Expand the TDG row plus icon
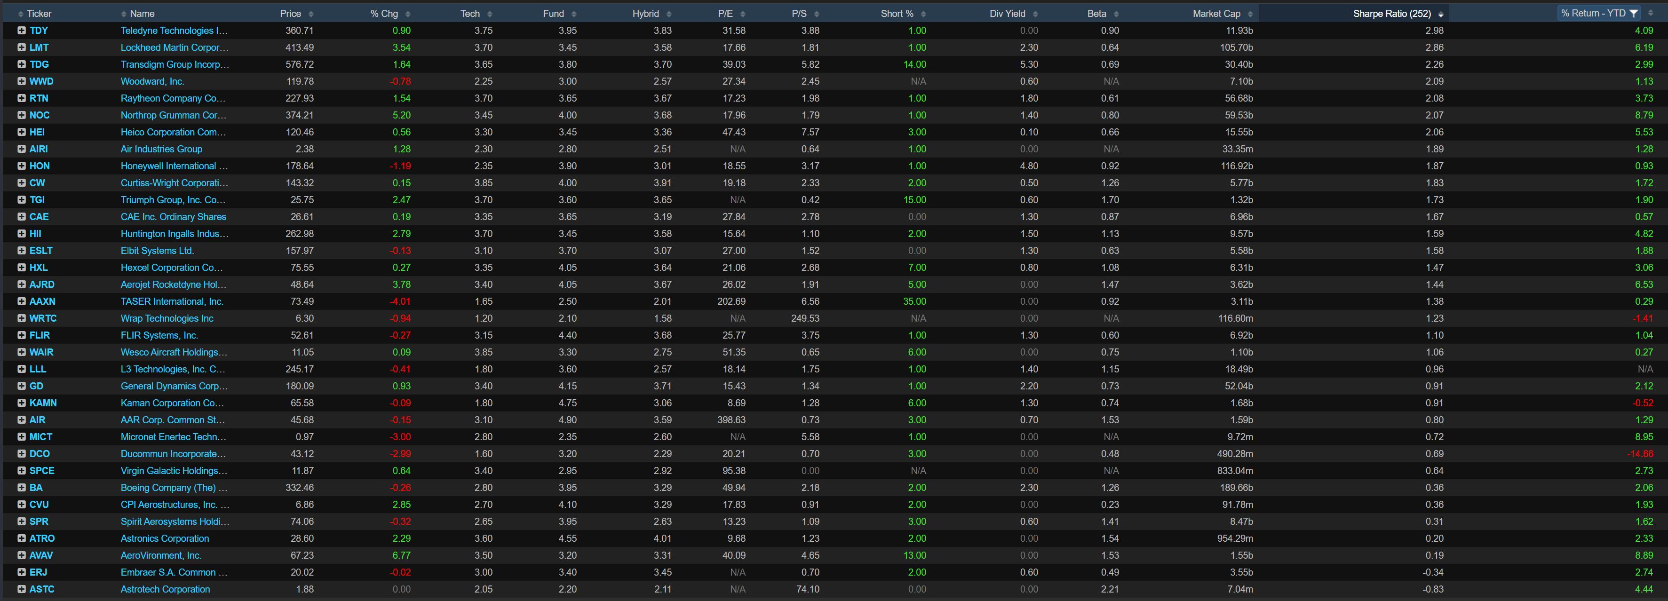Image resolution: width=1668 pixels, height=601 pixels. point(21,64)
